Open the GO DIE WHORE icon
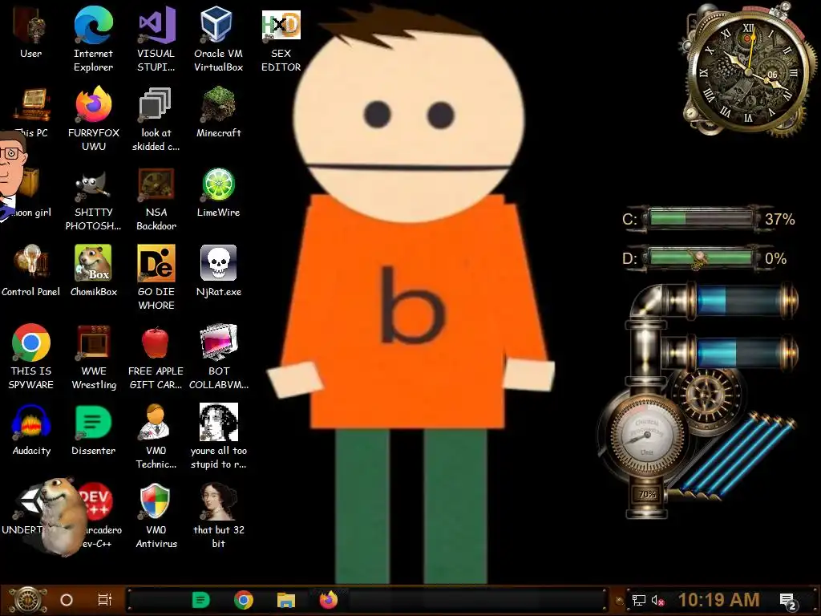The height and width of the screenshot is (616, 821). 156,278
